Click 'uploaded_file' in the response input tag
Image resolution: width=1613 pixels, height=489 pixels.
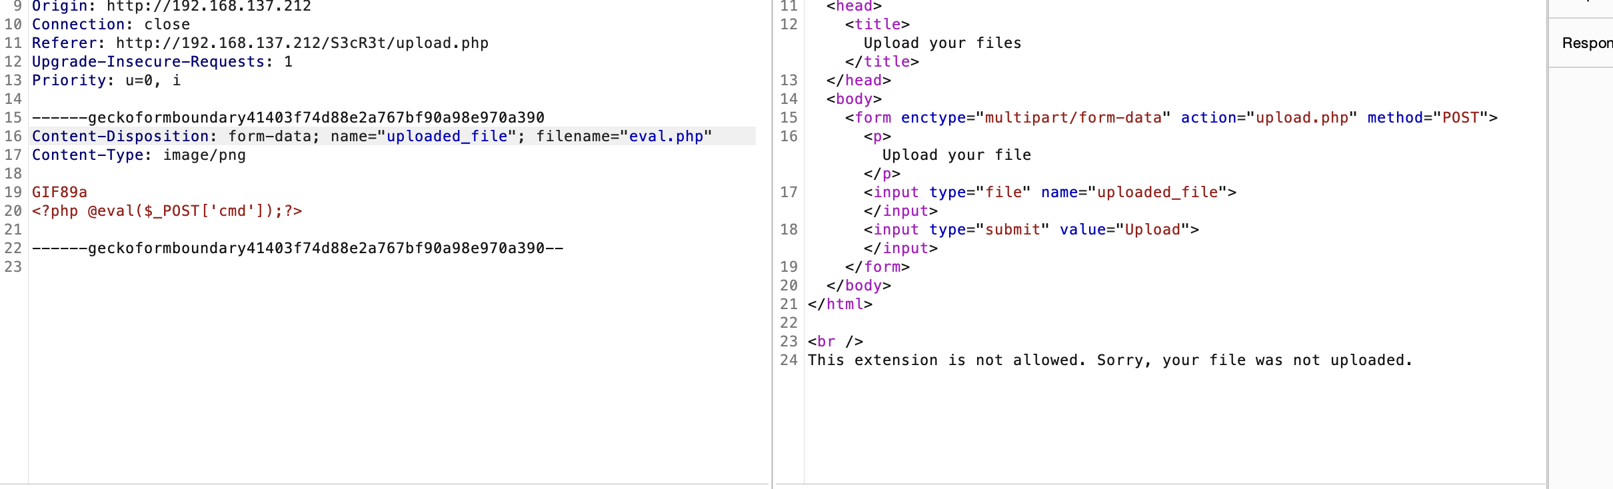click(1158, 193)
